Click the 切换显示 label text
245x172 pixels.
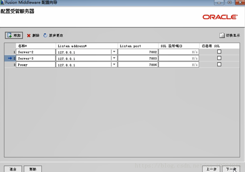coord(233,35)
